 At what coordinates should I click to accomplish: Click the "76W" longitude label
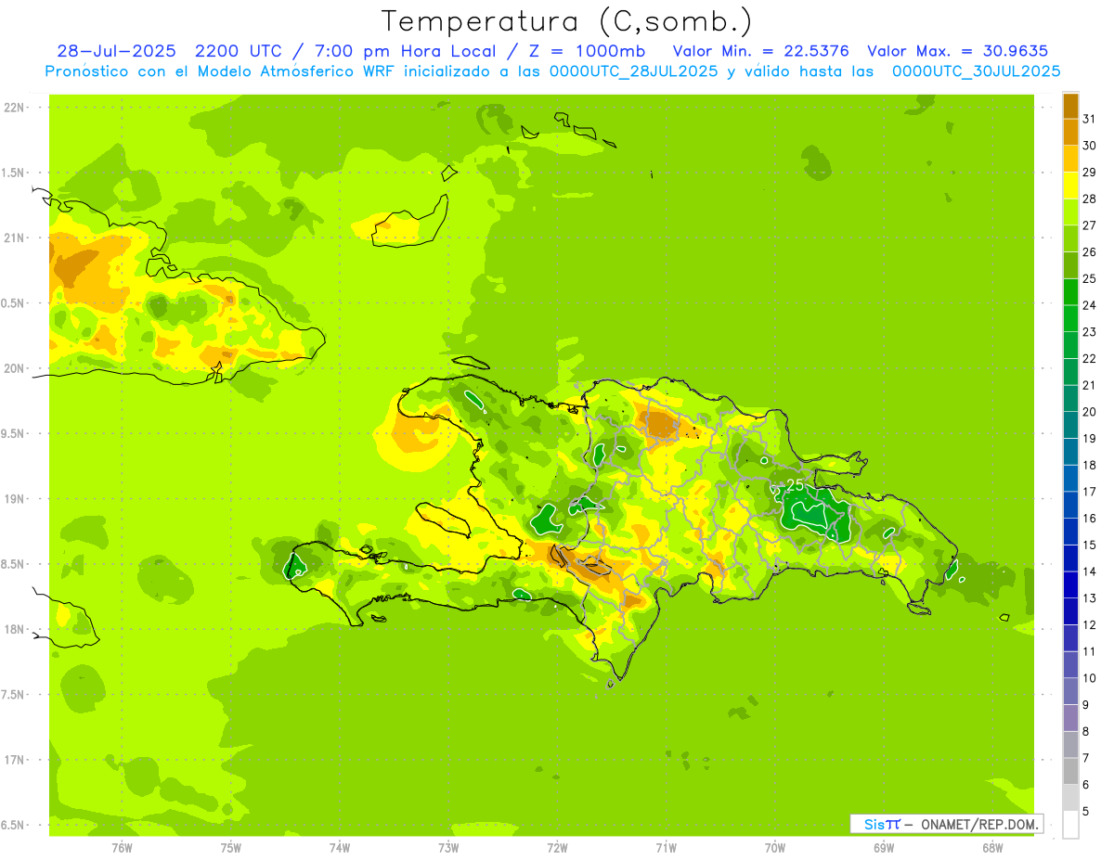pyautogui.click(x=122, y=848)
